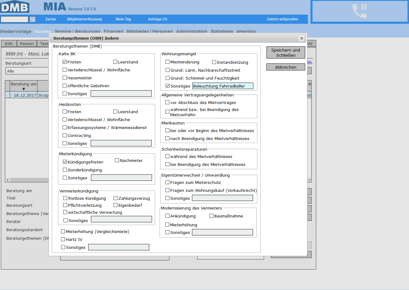Click Sonstiges text field in Kalte BK
Screen dimensions: 409x290
[121, 94]
